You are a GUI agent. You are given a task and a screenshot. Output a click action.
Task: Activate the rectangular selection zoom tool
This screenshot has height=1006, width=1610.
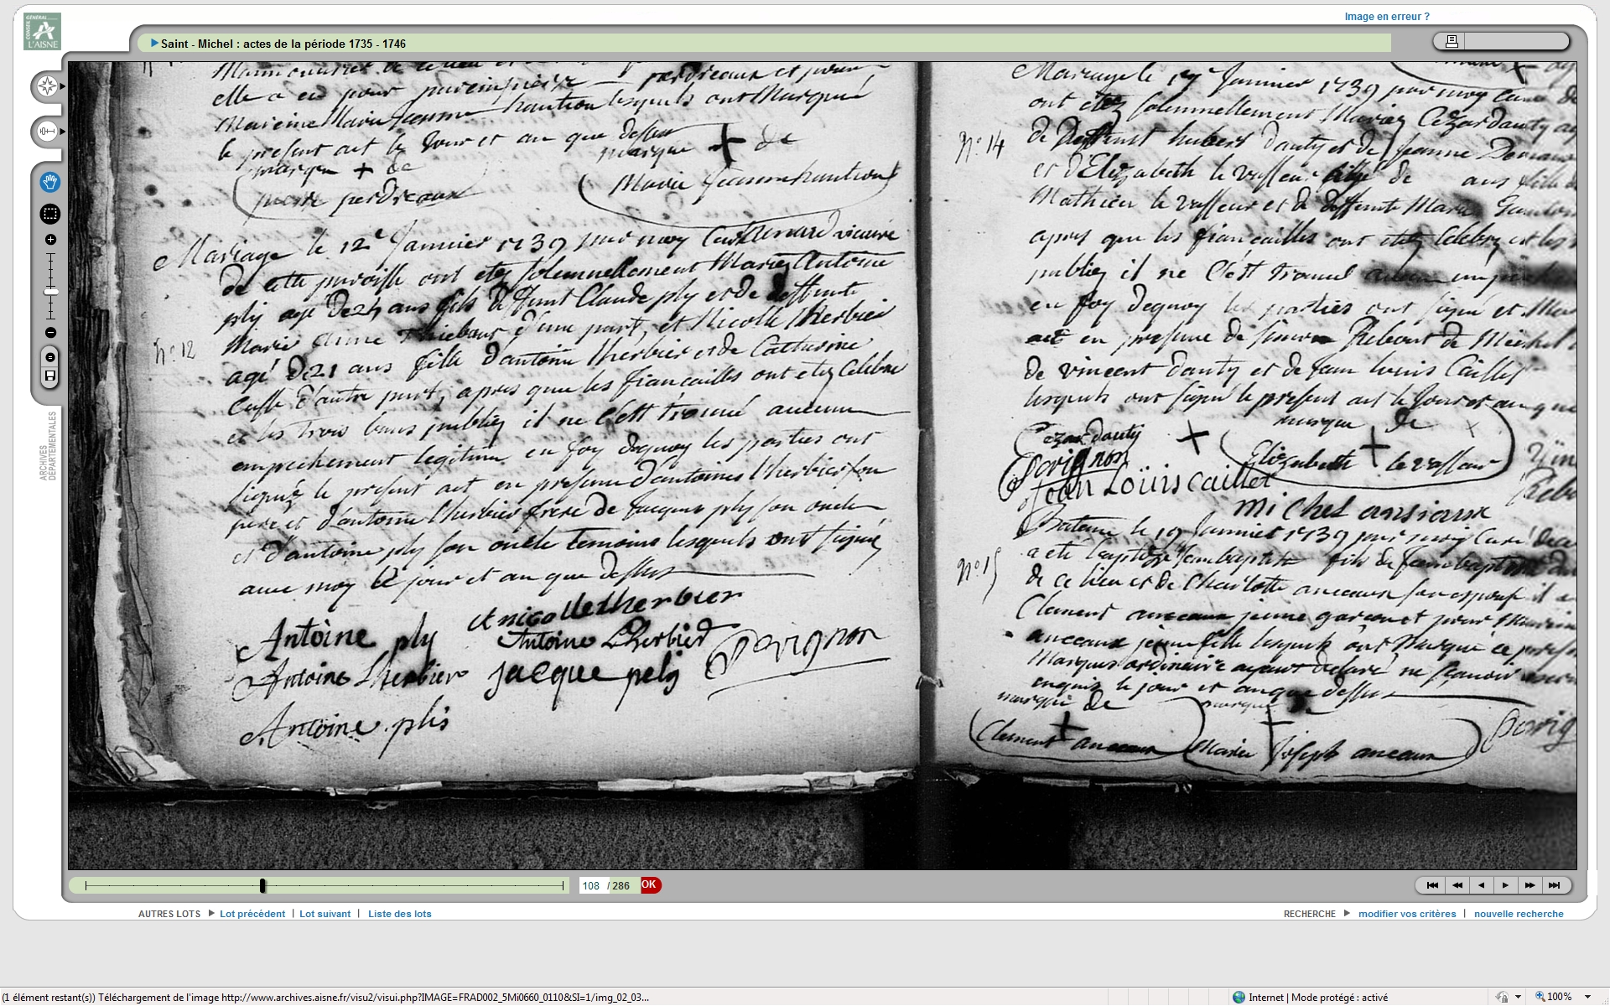coord(49,214)
